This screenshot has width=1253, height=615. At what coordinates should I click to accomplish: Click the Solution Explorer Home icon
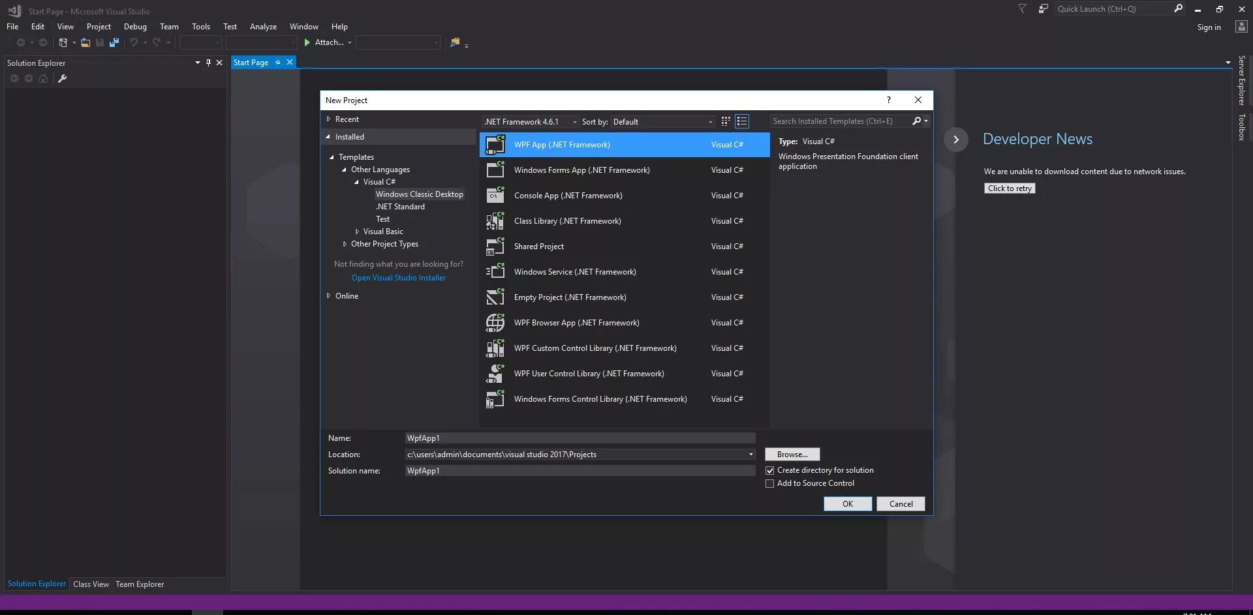tap(43, 78)
